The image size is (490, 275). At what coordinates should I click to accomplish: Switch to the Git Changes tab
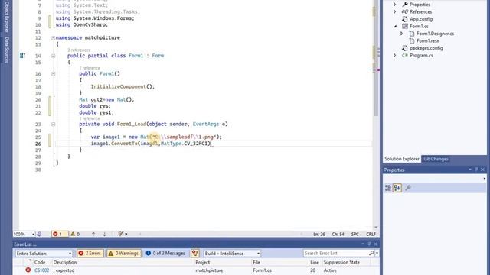point(436,159)
